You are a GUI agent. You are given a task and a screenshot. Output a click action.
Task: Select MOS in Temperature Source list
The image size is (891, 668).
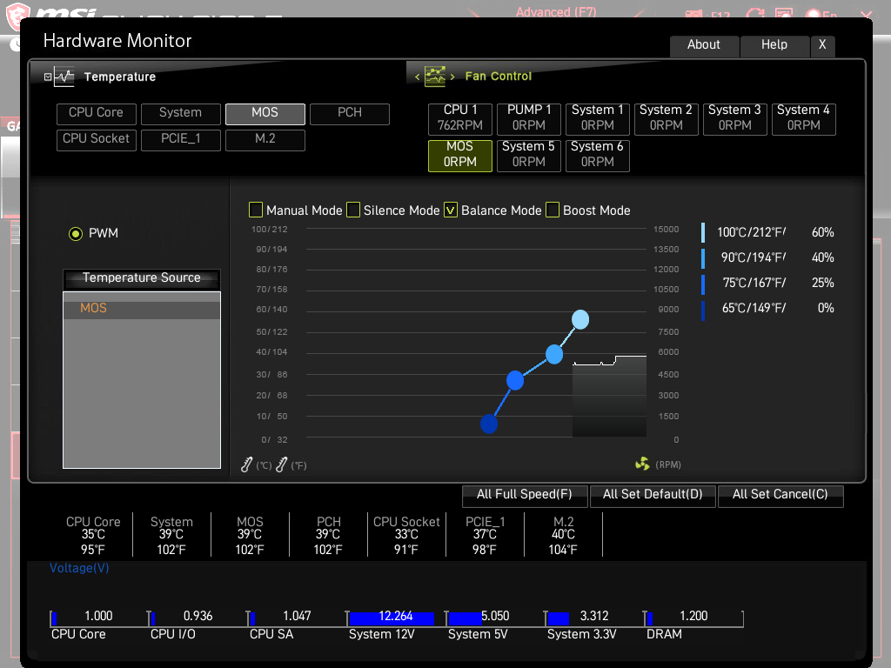142,309
